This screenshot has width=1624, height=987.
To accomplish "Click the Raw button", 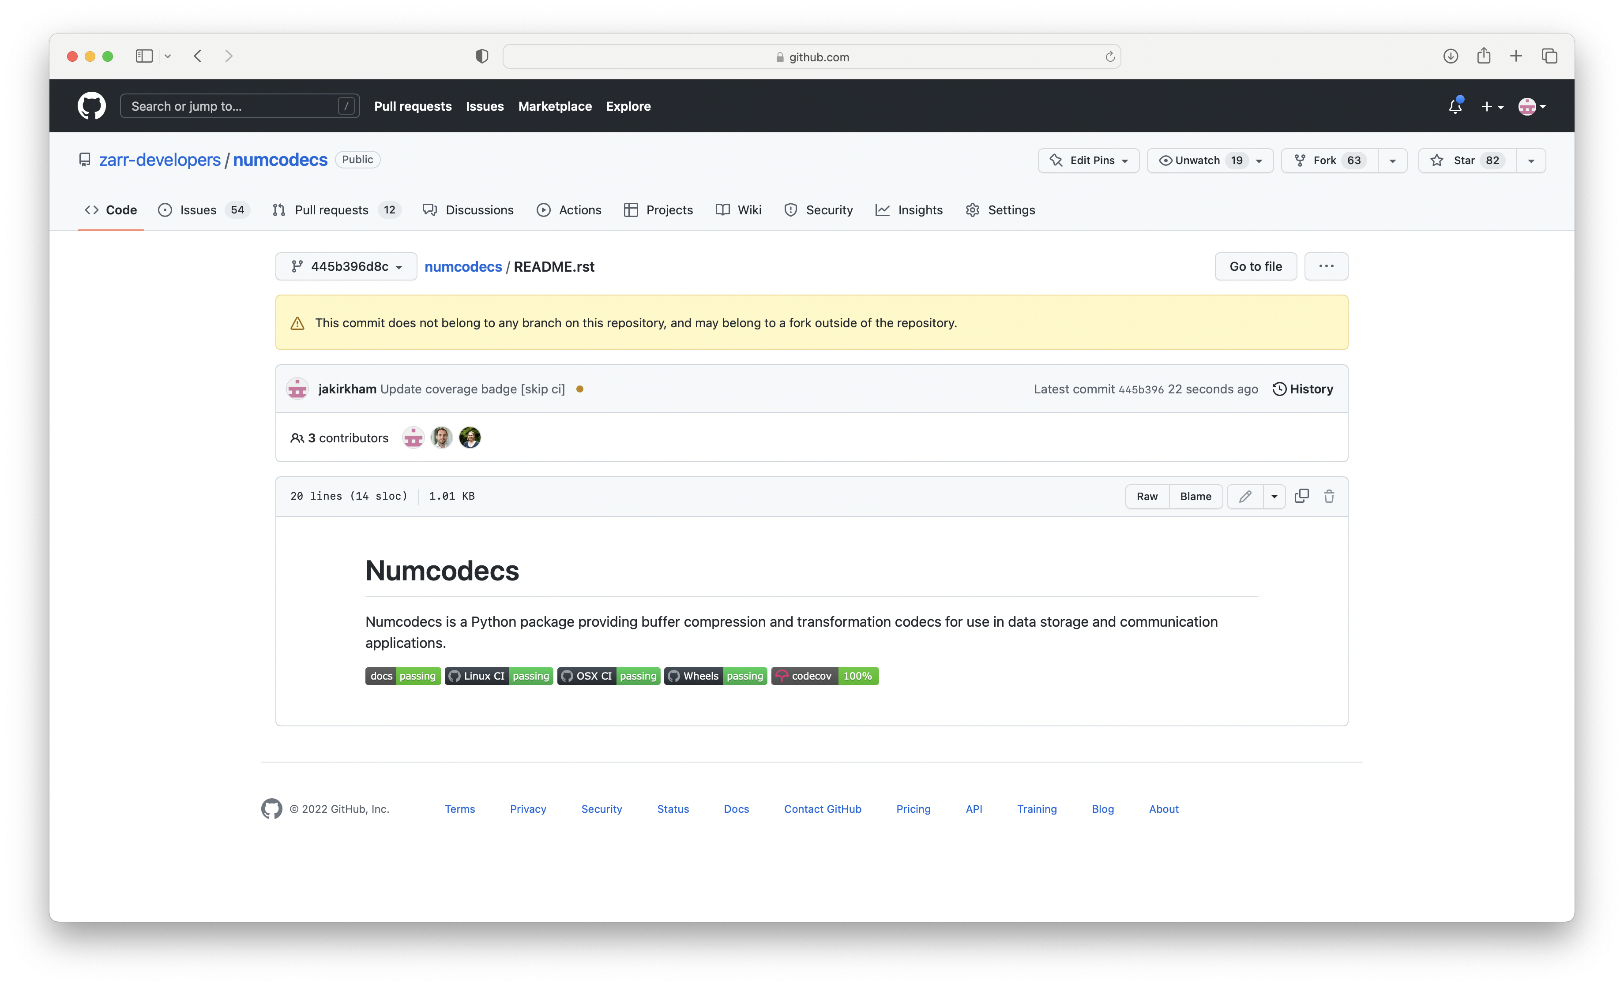I will point(1147,496).
